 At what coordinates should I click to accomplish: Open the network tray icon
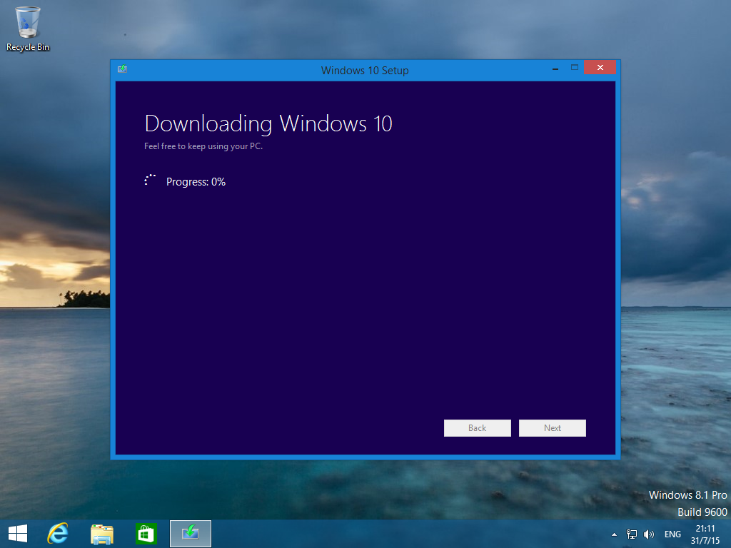point(631,534)
